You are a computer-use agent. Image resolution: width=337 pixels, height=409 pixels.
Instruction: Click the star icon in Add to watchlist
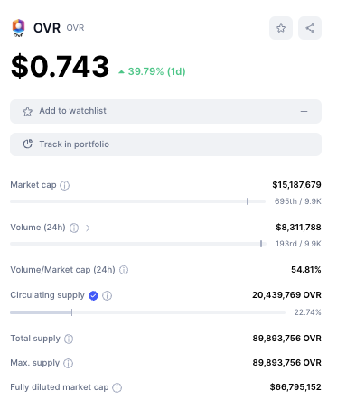[27, 112]
